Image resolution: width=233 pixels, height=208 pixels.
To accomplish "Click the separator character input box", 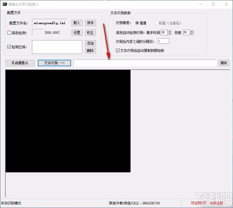I will (x=163, y=41).
